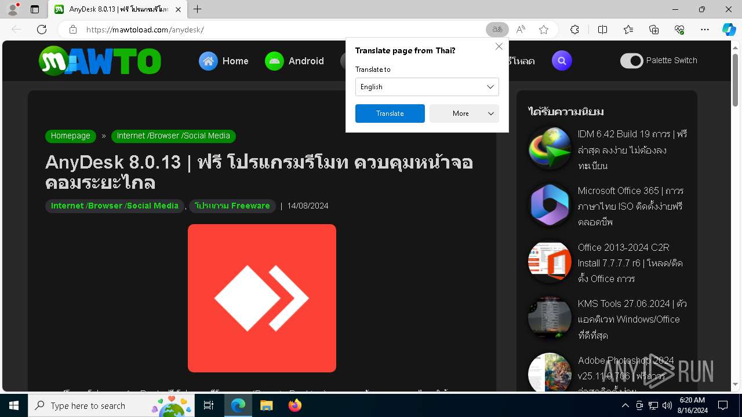Open Settings and more ellipsis menu
Image resolution: width=742 pixels, height=417 pixels.
[x=705, y=30]
